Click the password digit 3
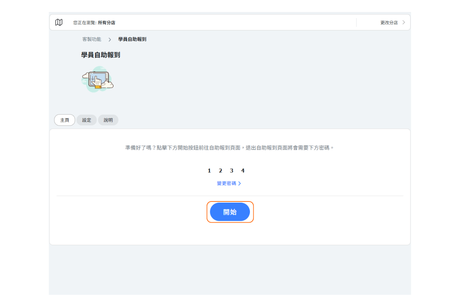460x307 pixels. pyautogui.click(x=232, y=171)
